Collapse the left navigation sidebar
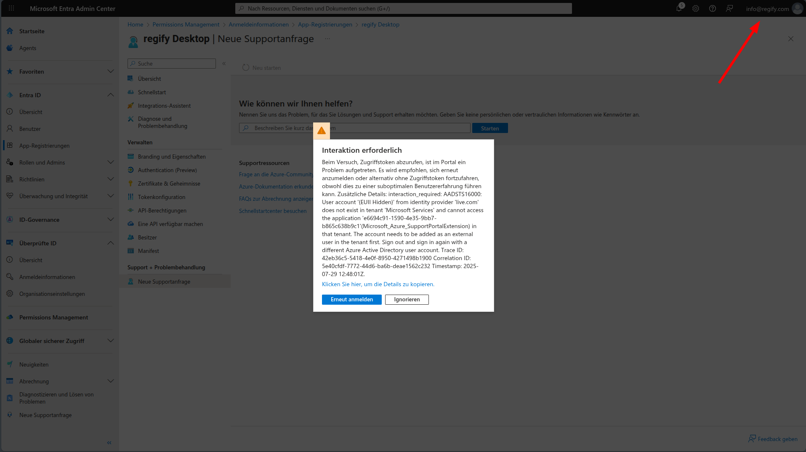 pos(109,443)
